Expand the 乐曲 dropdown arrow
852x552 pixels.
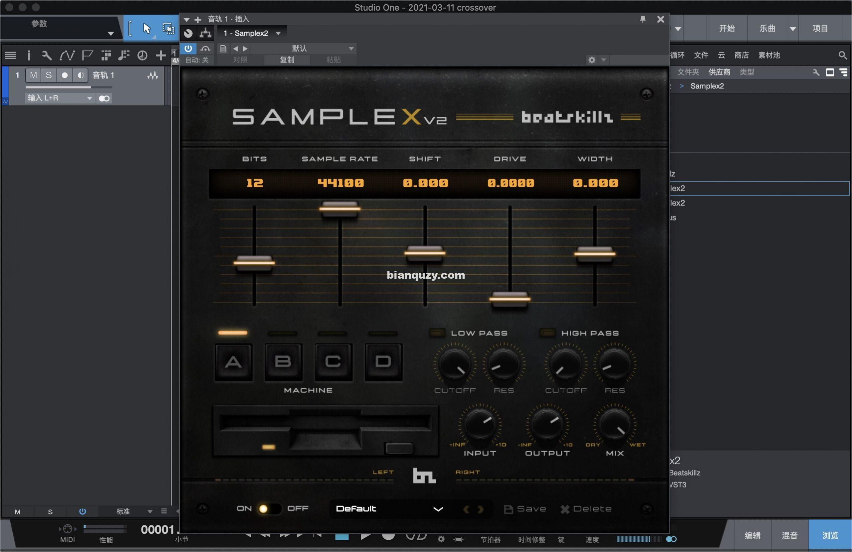[x=792, y=29]
